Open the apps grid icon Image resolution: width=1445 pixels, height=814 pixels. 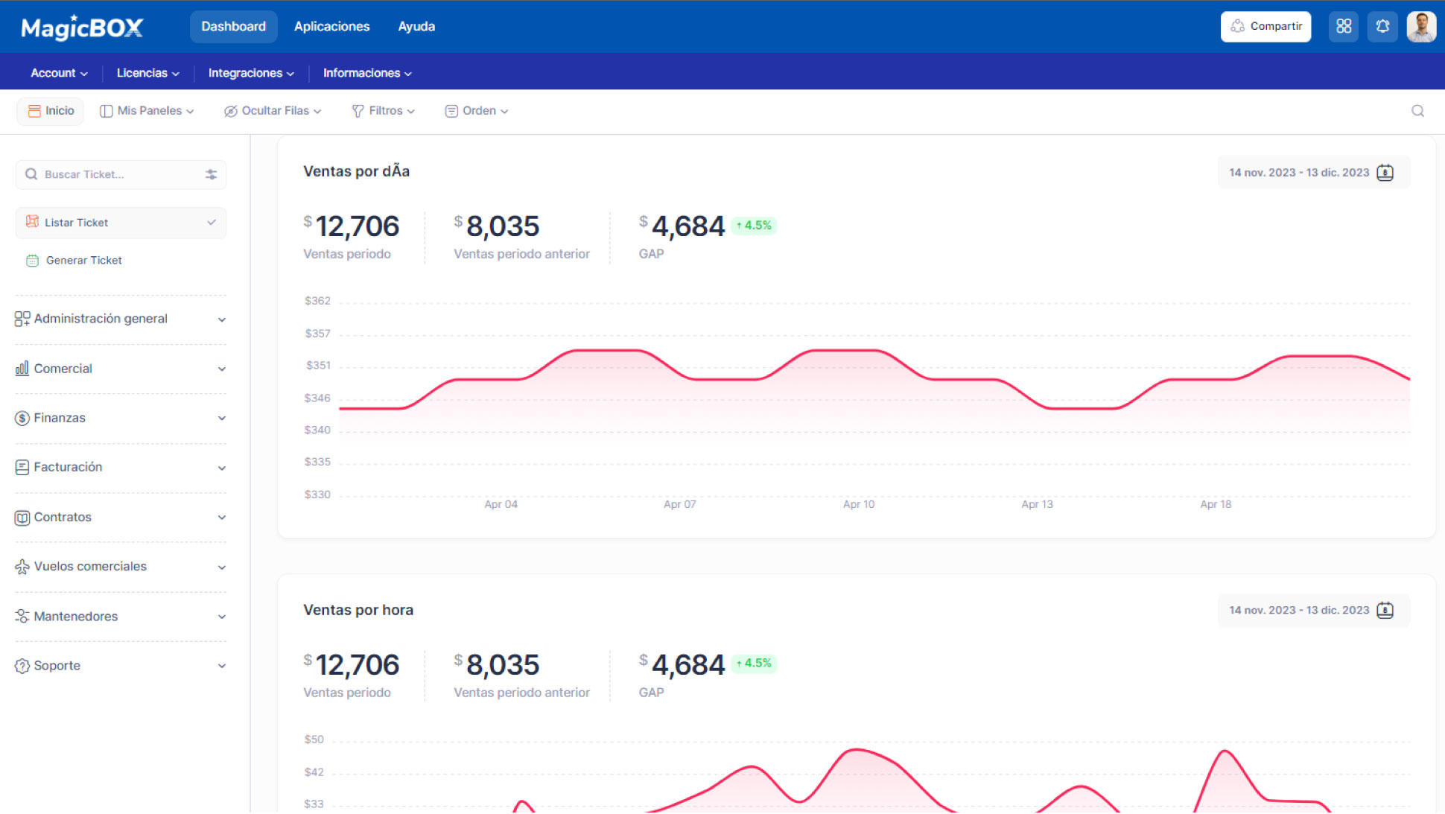tap(1344, 26)
